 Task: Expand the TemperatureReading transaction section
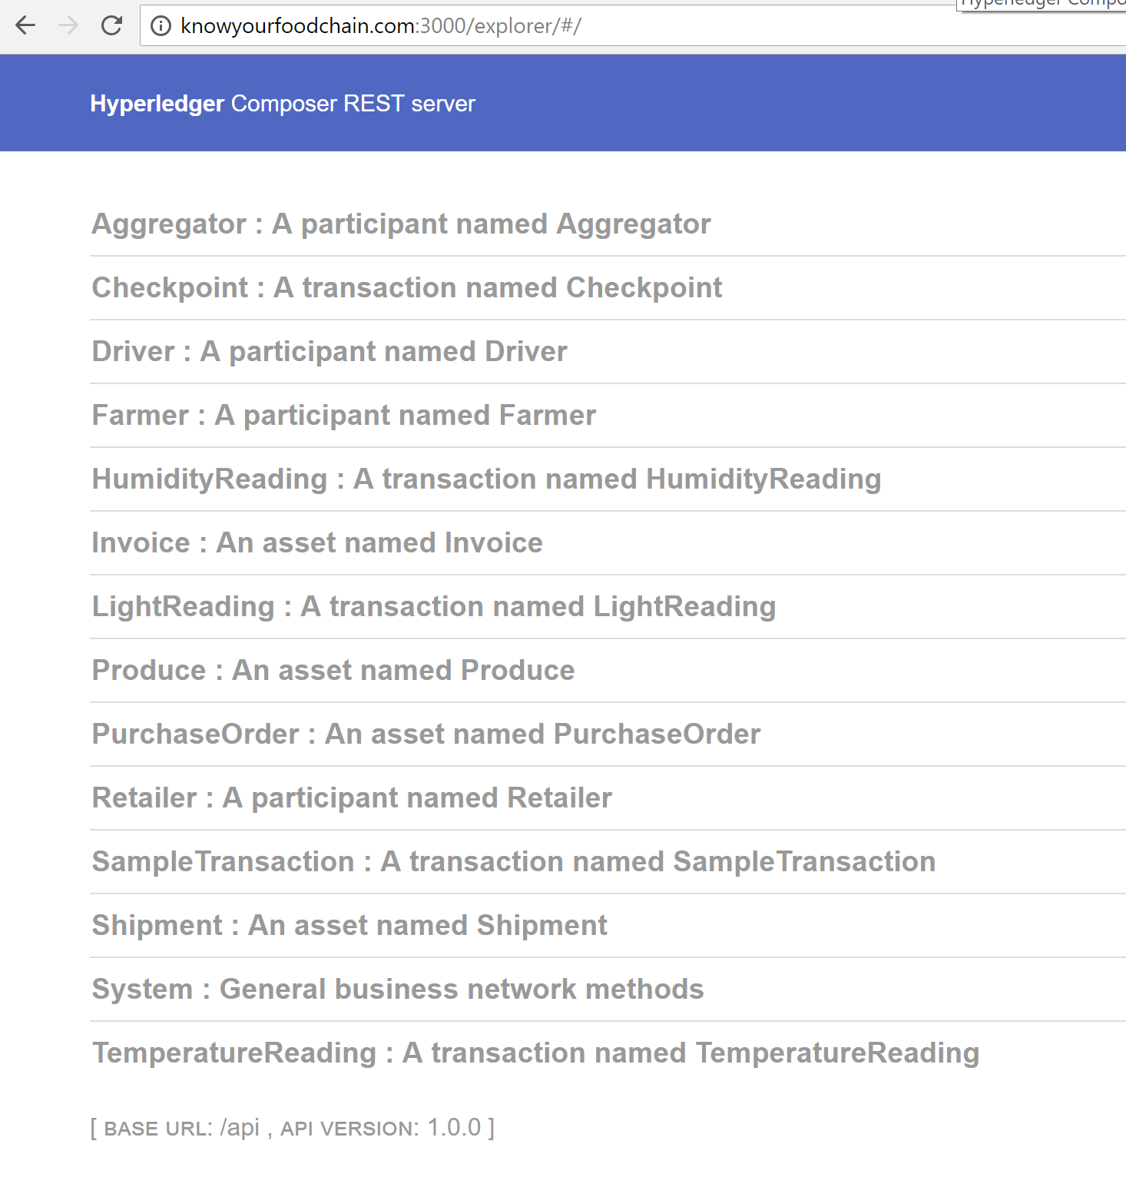(535, 1053)
